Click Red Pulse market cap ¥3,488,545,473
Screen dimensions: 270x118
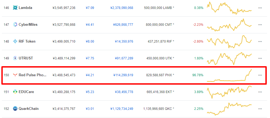point(64,75)
